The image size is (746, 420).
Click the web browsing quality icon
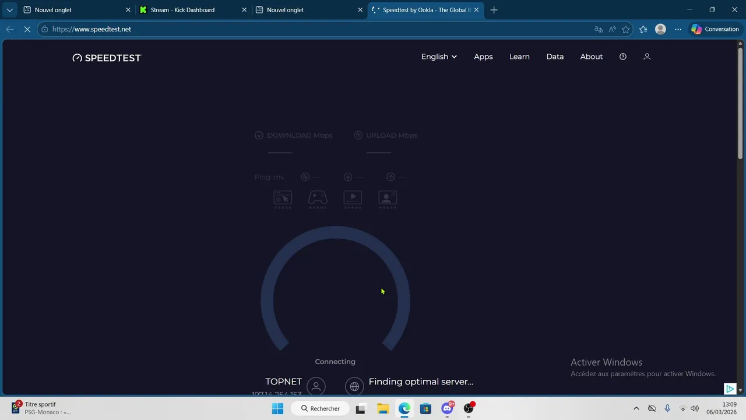[283, 199]
